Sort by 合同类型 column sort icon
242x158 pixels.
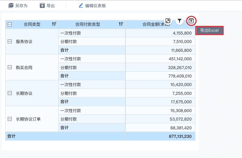pyautogui.click(x=54, y=24)
